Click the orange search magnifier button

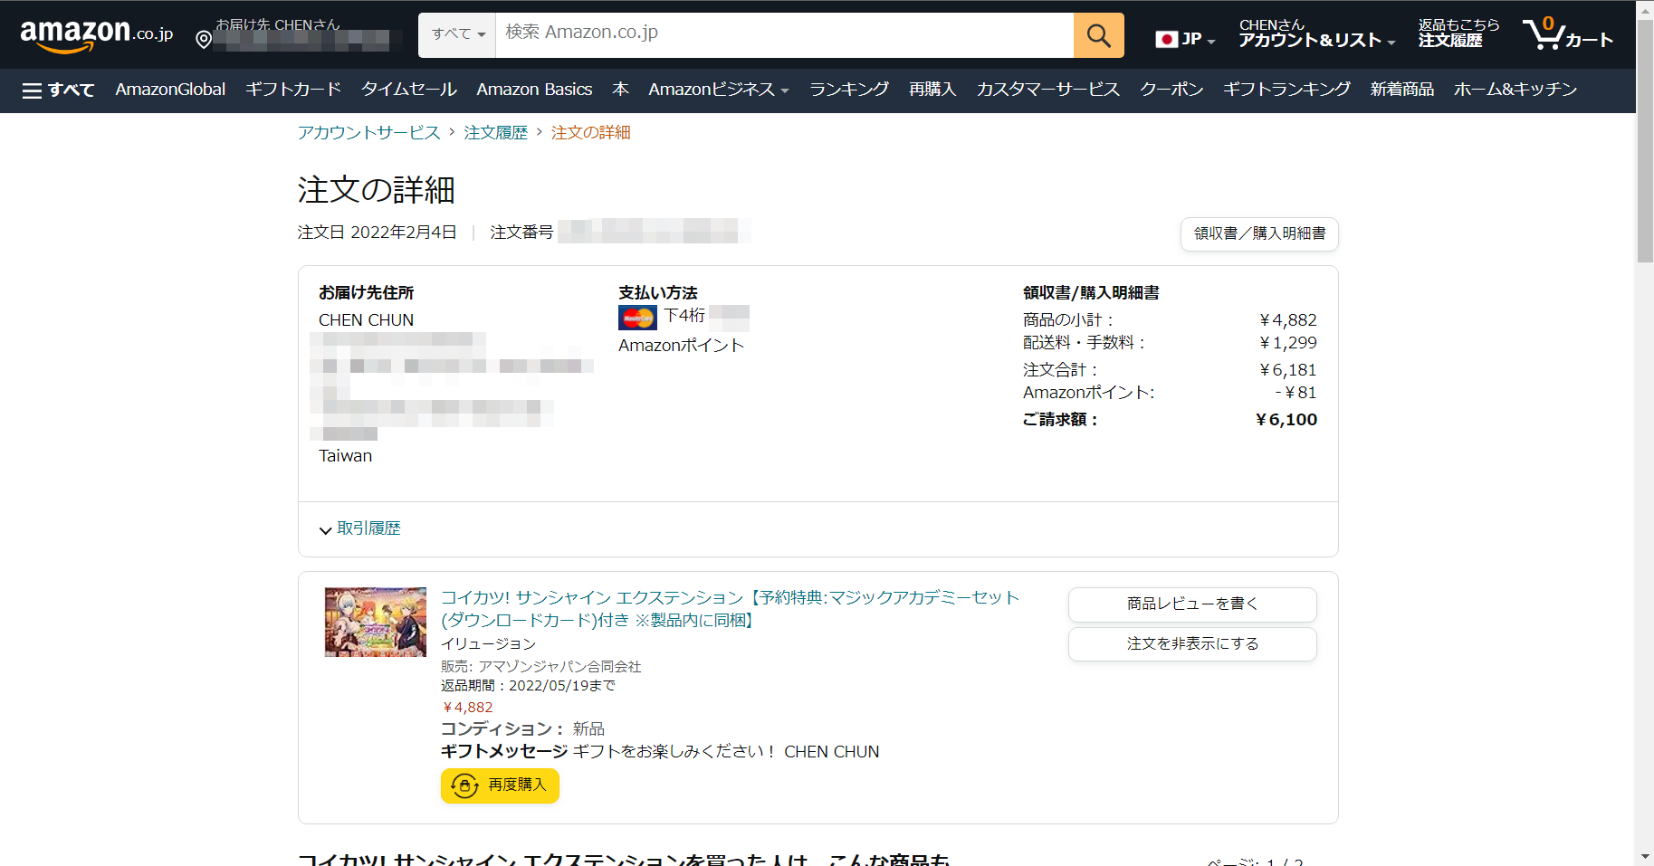tap(1098, 35)
